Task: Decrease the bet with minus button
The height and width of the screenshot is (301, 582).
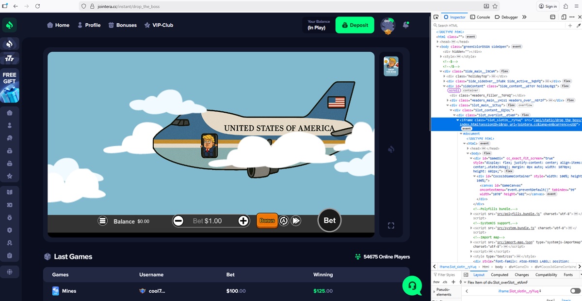Action: [x=178, y=221]
